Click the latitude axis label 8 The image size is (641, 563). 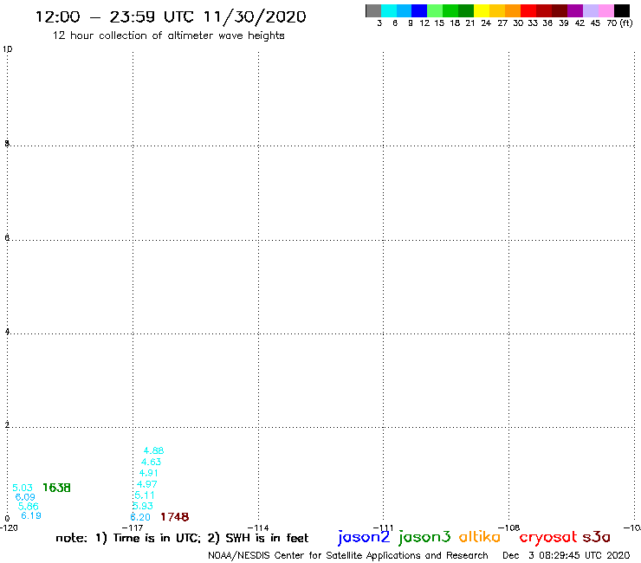pos(7,144)
